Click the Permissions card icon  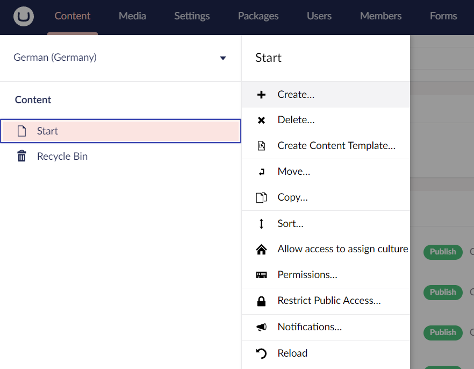click(x=261, y=275)
